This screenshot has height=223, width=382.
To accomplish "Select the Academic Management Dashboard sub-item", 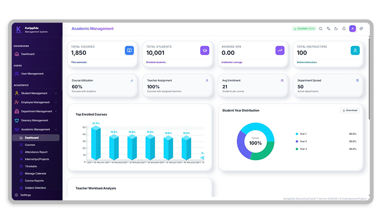I will [x=36, y=138].
